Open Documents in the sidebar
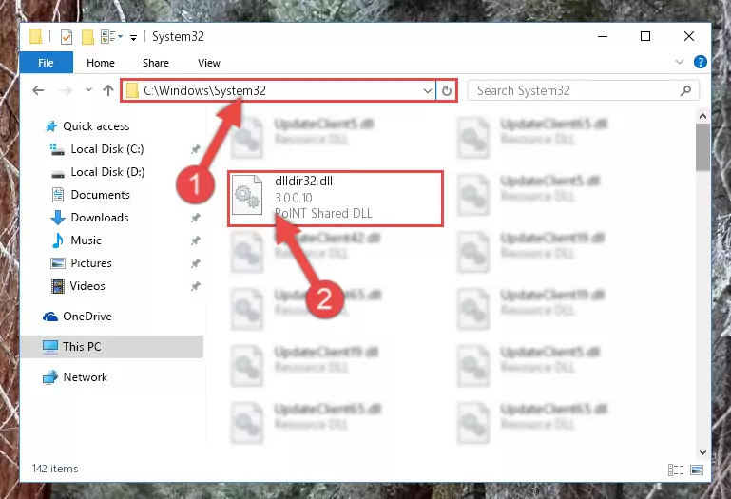The width and height of the screenshot is (731, 499). click(x=100, y=195)
